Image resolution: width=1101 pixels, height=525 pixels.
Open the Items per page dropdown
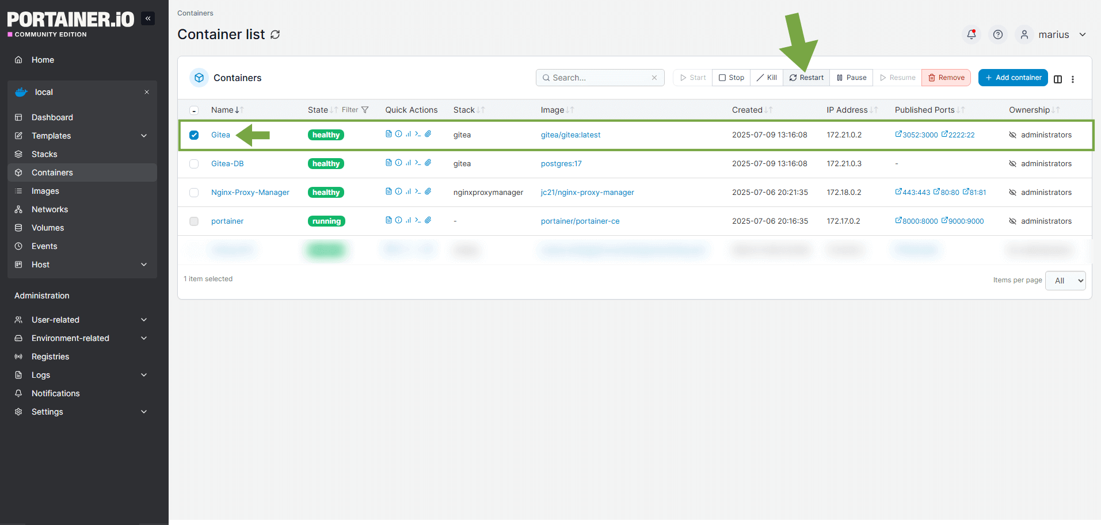(x=1065, y=281)
